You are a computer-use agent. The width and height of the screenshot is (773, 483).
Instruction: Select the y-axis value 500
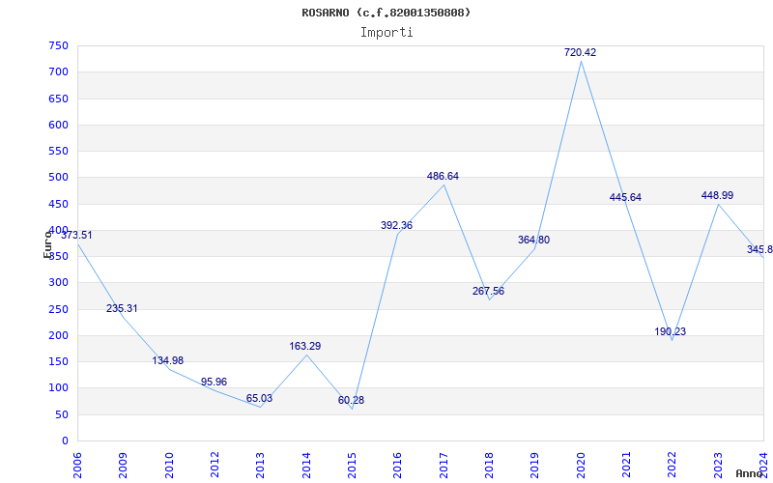point(58,178)
